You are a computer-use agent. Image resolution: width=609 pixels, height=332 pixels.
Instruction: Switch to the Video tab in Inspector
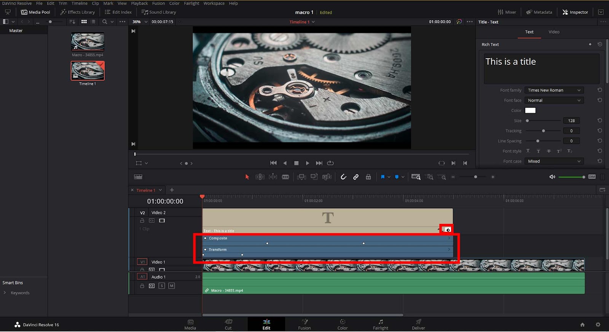tap(554, 32)
